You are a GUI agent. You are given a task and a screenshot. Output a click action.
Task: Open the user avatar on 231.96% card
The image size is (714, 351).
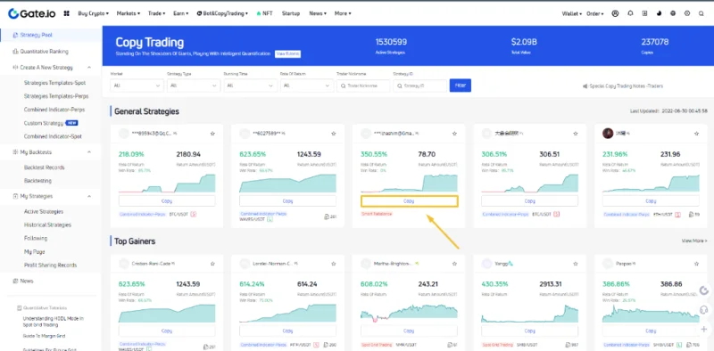608,134
